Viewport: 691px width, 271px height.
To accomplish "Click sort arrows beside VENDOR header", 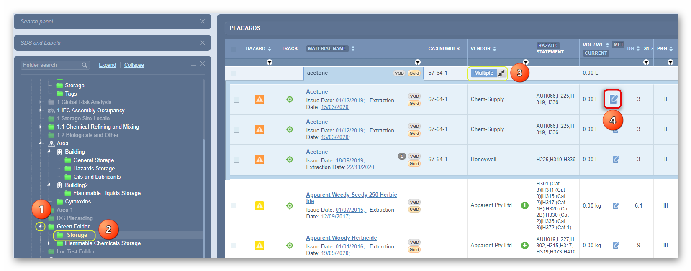I will coord(495,49).
